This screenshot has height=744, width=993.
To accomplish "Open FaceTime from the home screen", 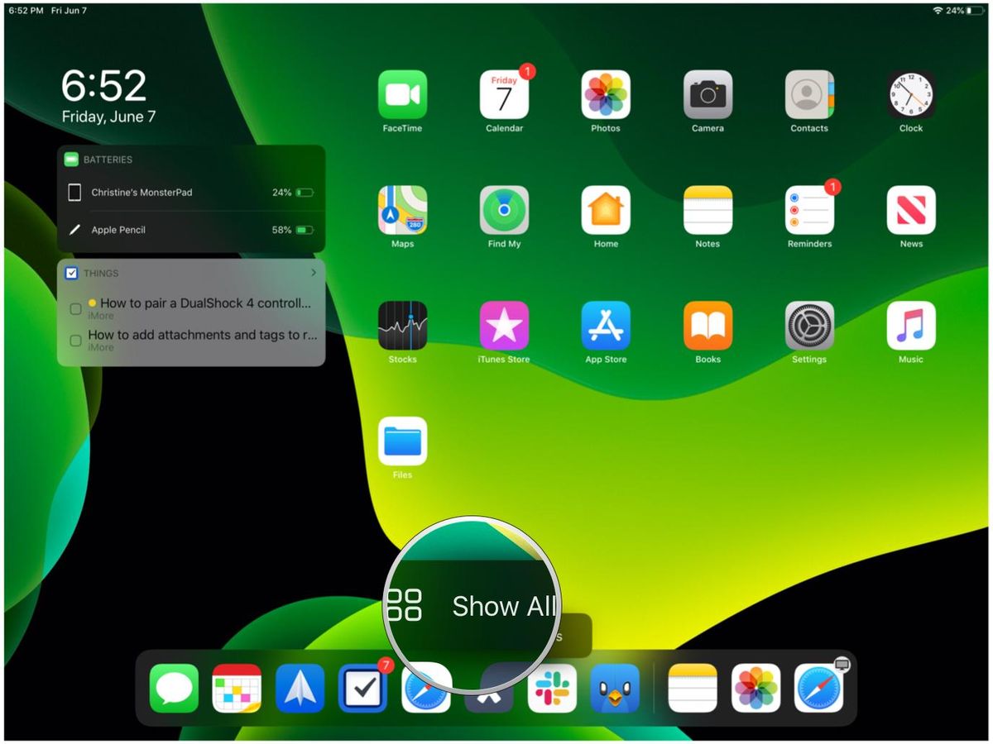I will tap(402, 93).
